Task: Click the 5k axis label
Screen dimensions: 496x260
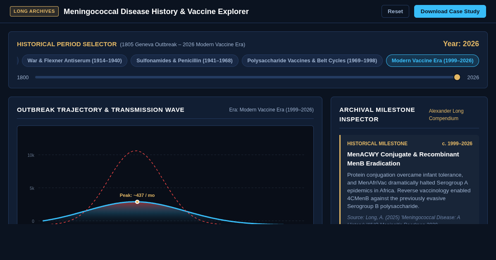Action: click(32, 188)
